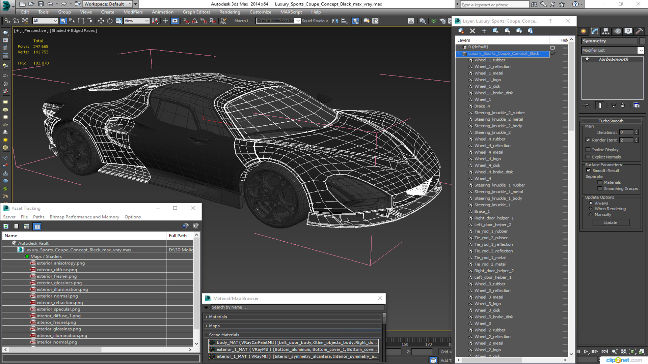Image resolution: width=648 pixels, height=364 pixels.
Task: Select the Always update radio button
Action: pyautogui.click(x=591, y=203)
